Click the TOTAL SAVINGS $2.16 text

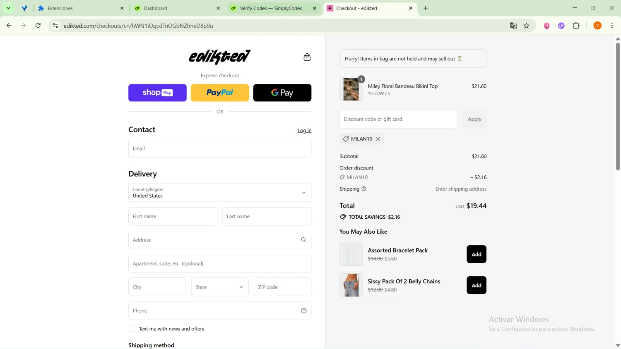click(374, 217)
